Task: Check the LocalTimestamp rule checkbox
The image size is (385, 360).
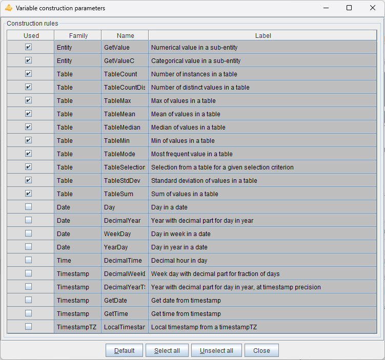Action: pyautogui.click(x=29, y=326)
